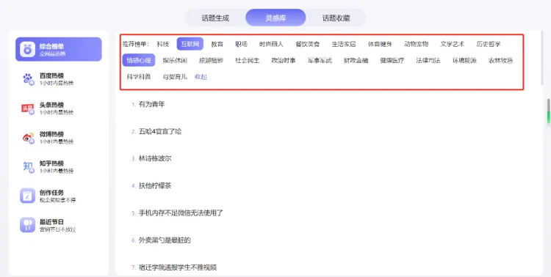Select the 互联网 category
This screenshot has width=551, height=277.
190,44
